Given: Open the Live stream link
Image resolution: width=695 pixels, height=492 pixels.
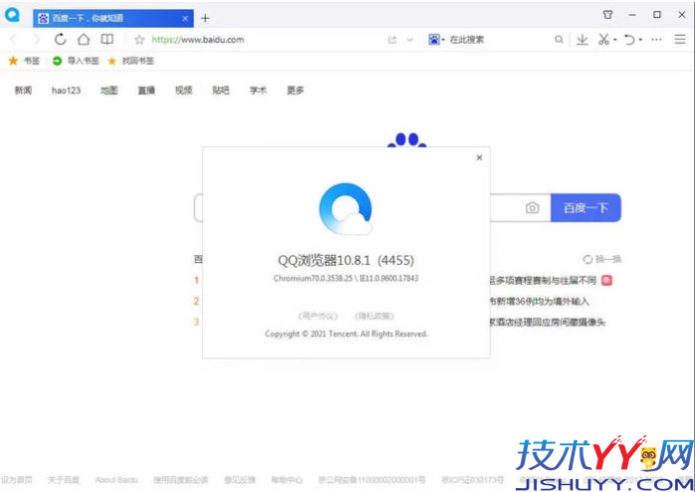Looking at the screenshot, I should [146, 91].
